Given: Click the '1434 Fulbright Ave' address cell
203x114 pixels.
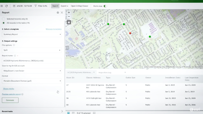Looking at the screenshot, I should [94, 98].
